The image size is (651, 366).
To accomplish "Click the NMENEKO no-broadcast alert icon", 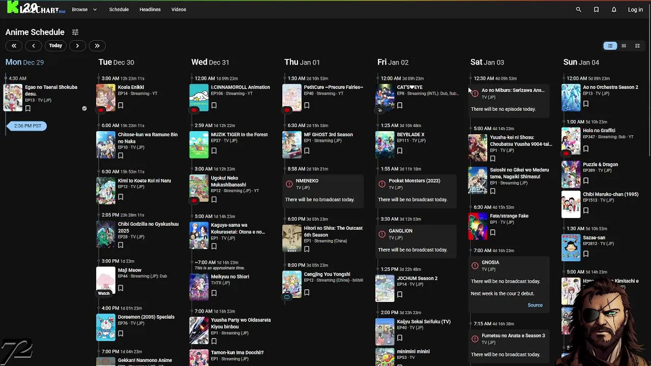I will (289, 184).
